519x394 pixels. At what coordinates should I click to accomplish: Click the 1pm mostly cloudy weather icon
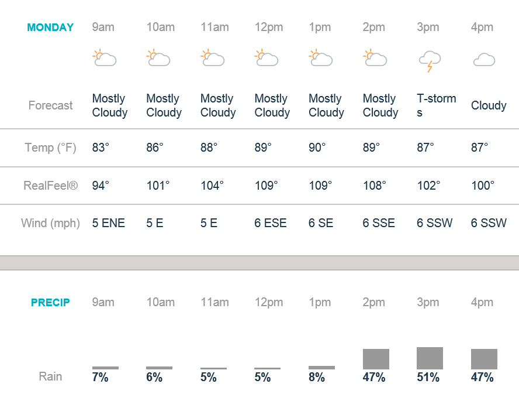[321, 58]
